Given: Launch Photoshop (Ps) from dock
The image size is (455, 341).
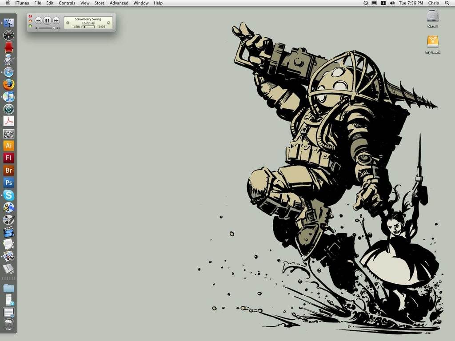Looking at the screenshot, I should click(x=9, y=182).
